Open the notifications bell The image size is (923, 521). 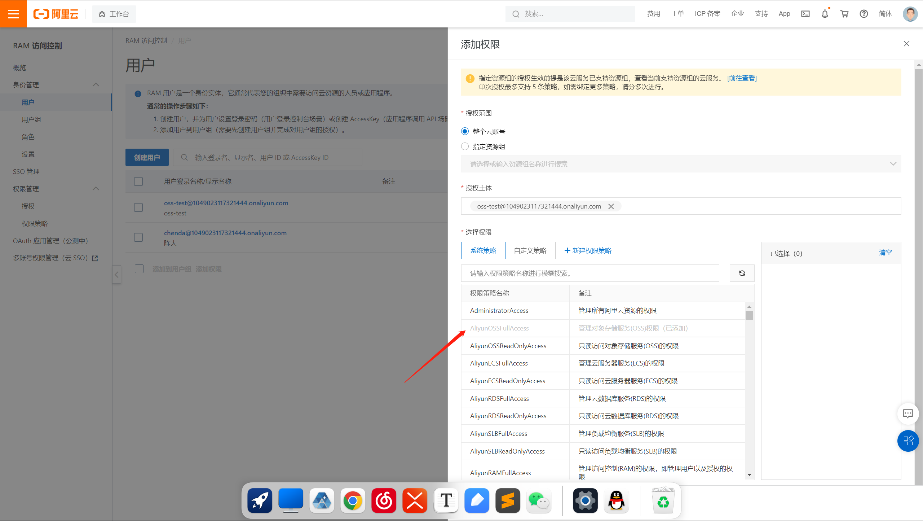click(825, 14)
